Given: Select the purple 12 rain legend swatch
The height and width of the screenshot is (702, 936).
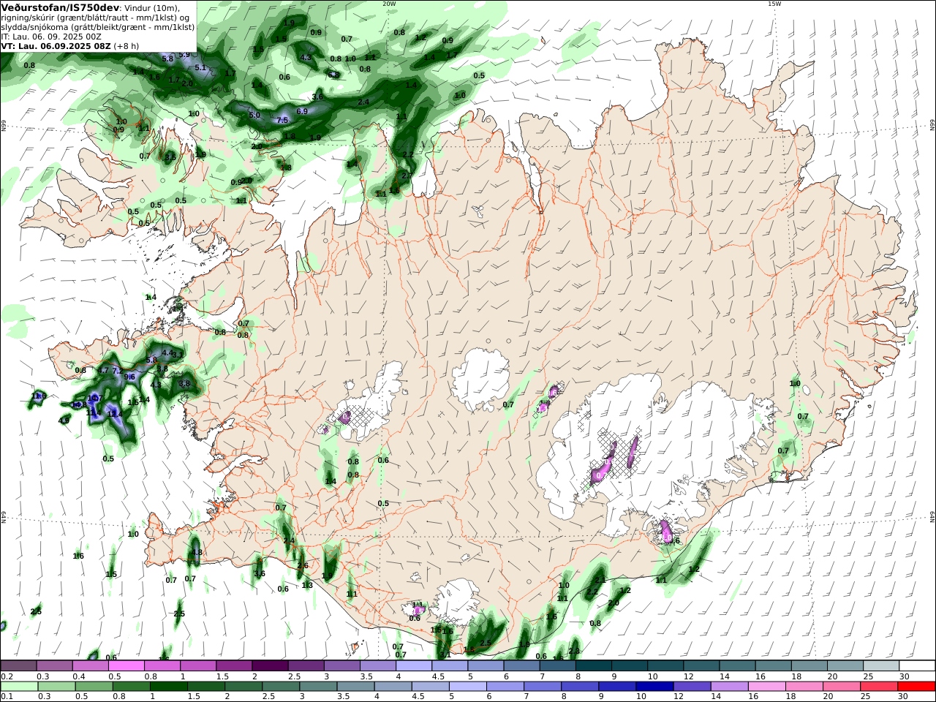Looking at the screenshot, I should coord(691,687).
